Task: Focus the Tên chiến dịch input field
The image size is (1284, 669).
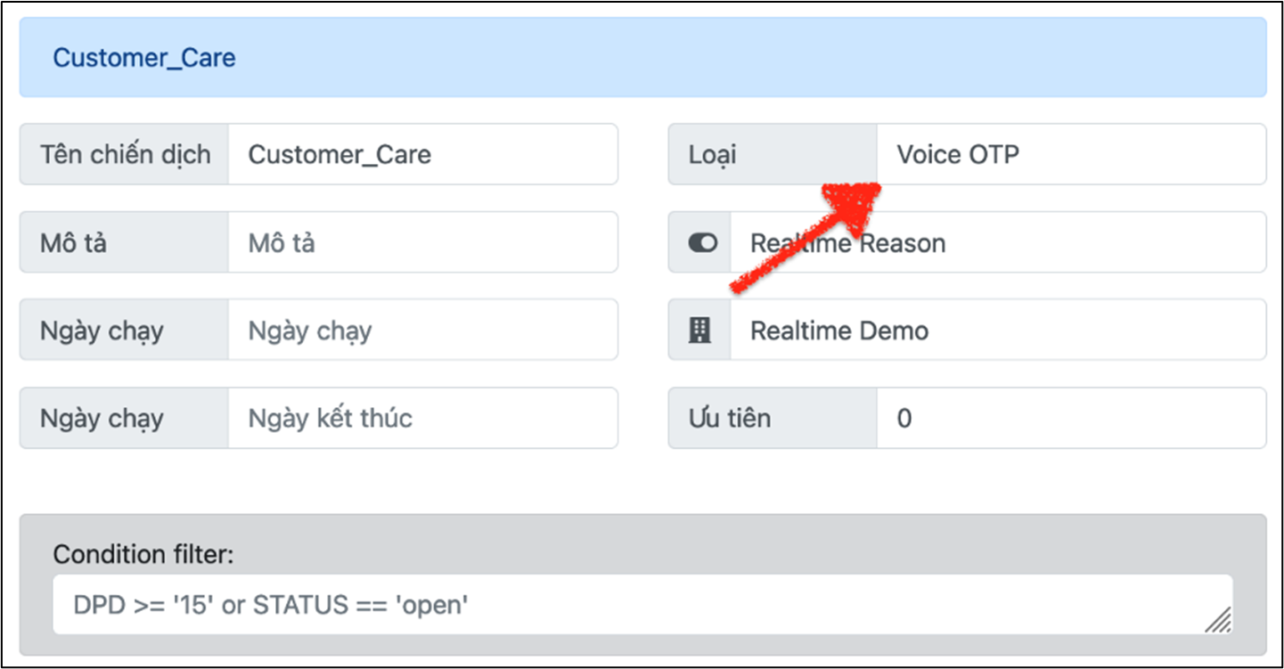Action: click(x=422, y=154)
